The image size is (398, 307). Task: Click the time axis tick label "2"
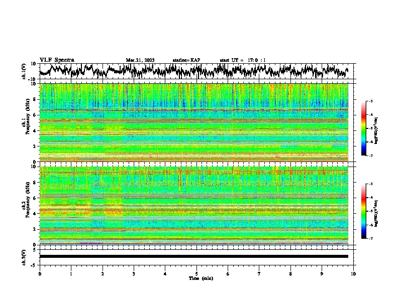pos(103,274)
